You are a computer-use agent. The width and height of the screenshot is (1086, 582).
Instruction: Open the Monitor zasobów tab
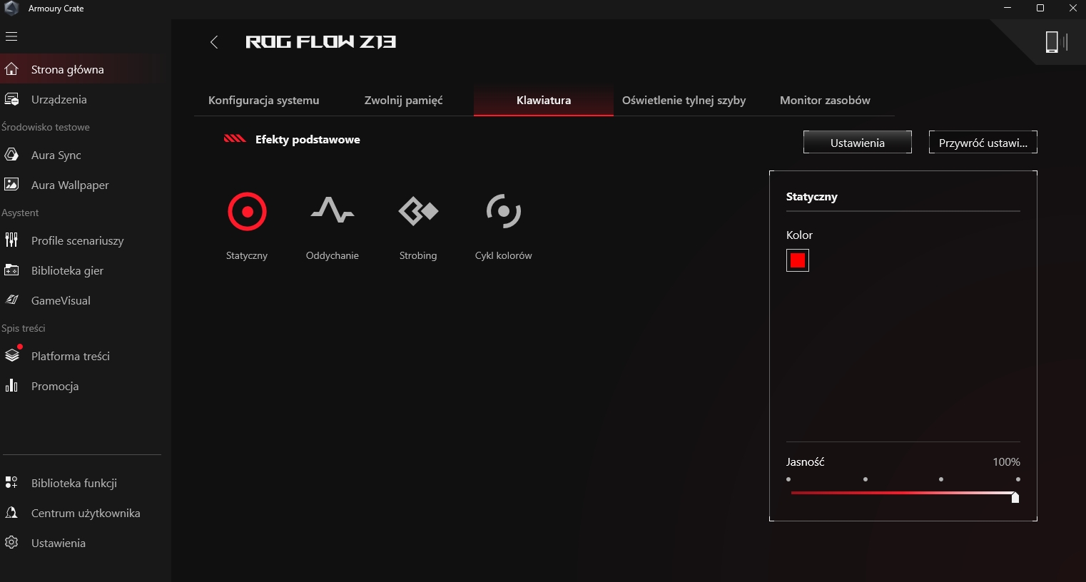(x=825, y=101)
